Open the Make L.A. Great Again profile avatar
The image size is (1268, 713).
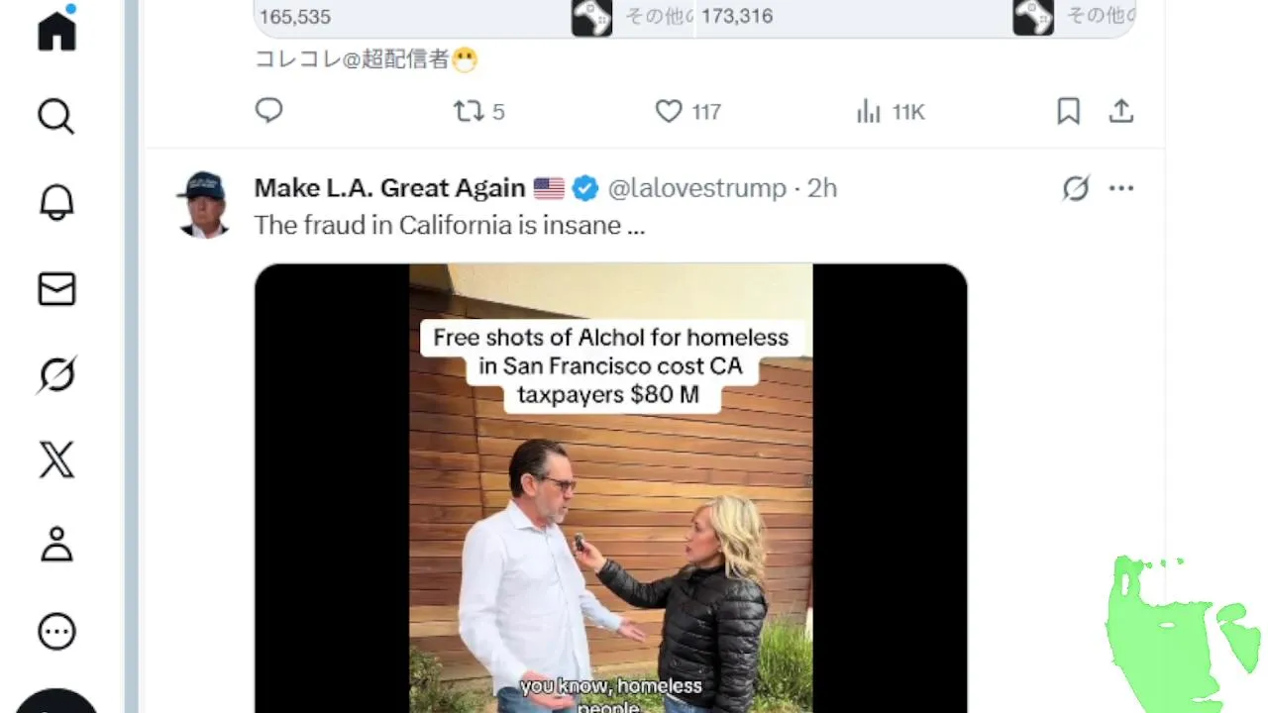pos(205,203)
